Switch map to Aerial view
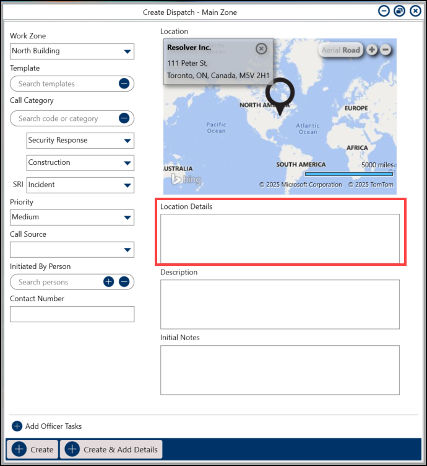This screenshot has width=427, height=466. tap(330, 50)
